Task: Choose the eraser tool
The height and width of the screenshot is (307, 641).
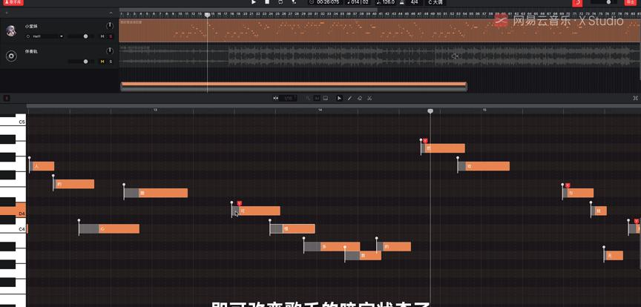Action: pyautogui.click(x=360, y=98)
